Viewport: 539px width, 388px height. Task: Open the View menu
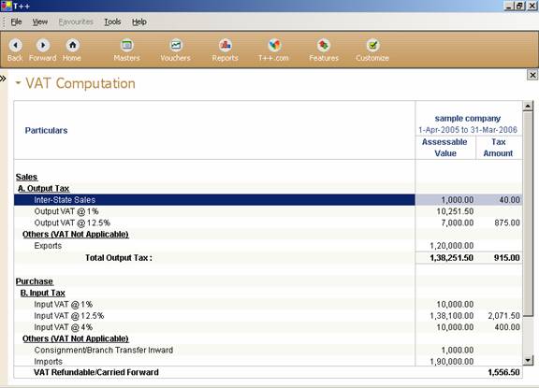[40, 22]
